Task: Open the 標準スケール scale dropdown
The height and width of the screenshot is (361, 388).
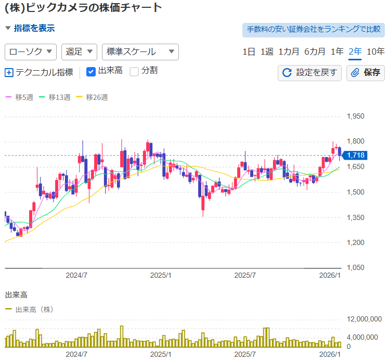Action: tap(140, 51)
